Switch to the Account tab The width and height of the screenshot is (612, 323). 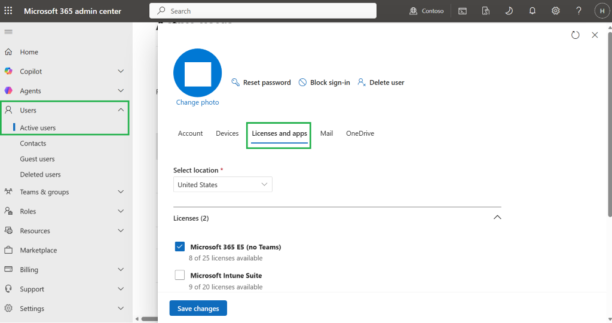click(x=190, y=133)
